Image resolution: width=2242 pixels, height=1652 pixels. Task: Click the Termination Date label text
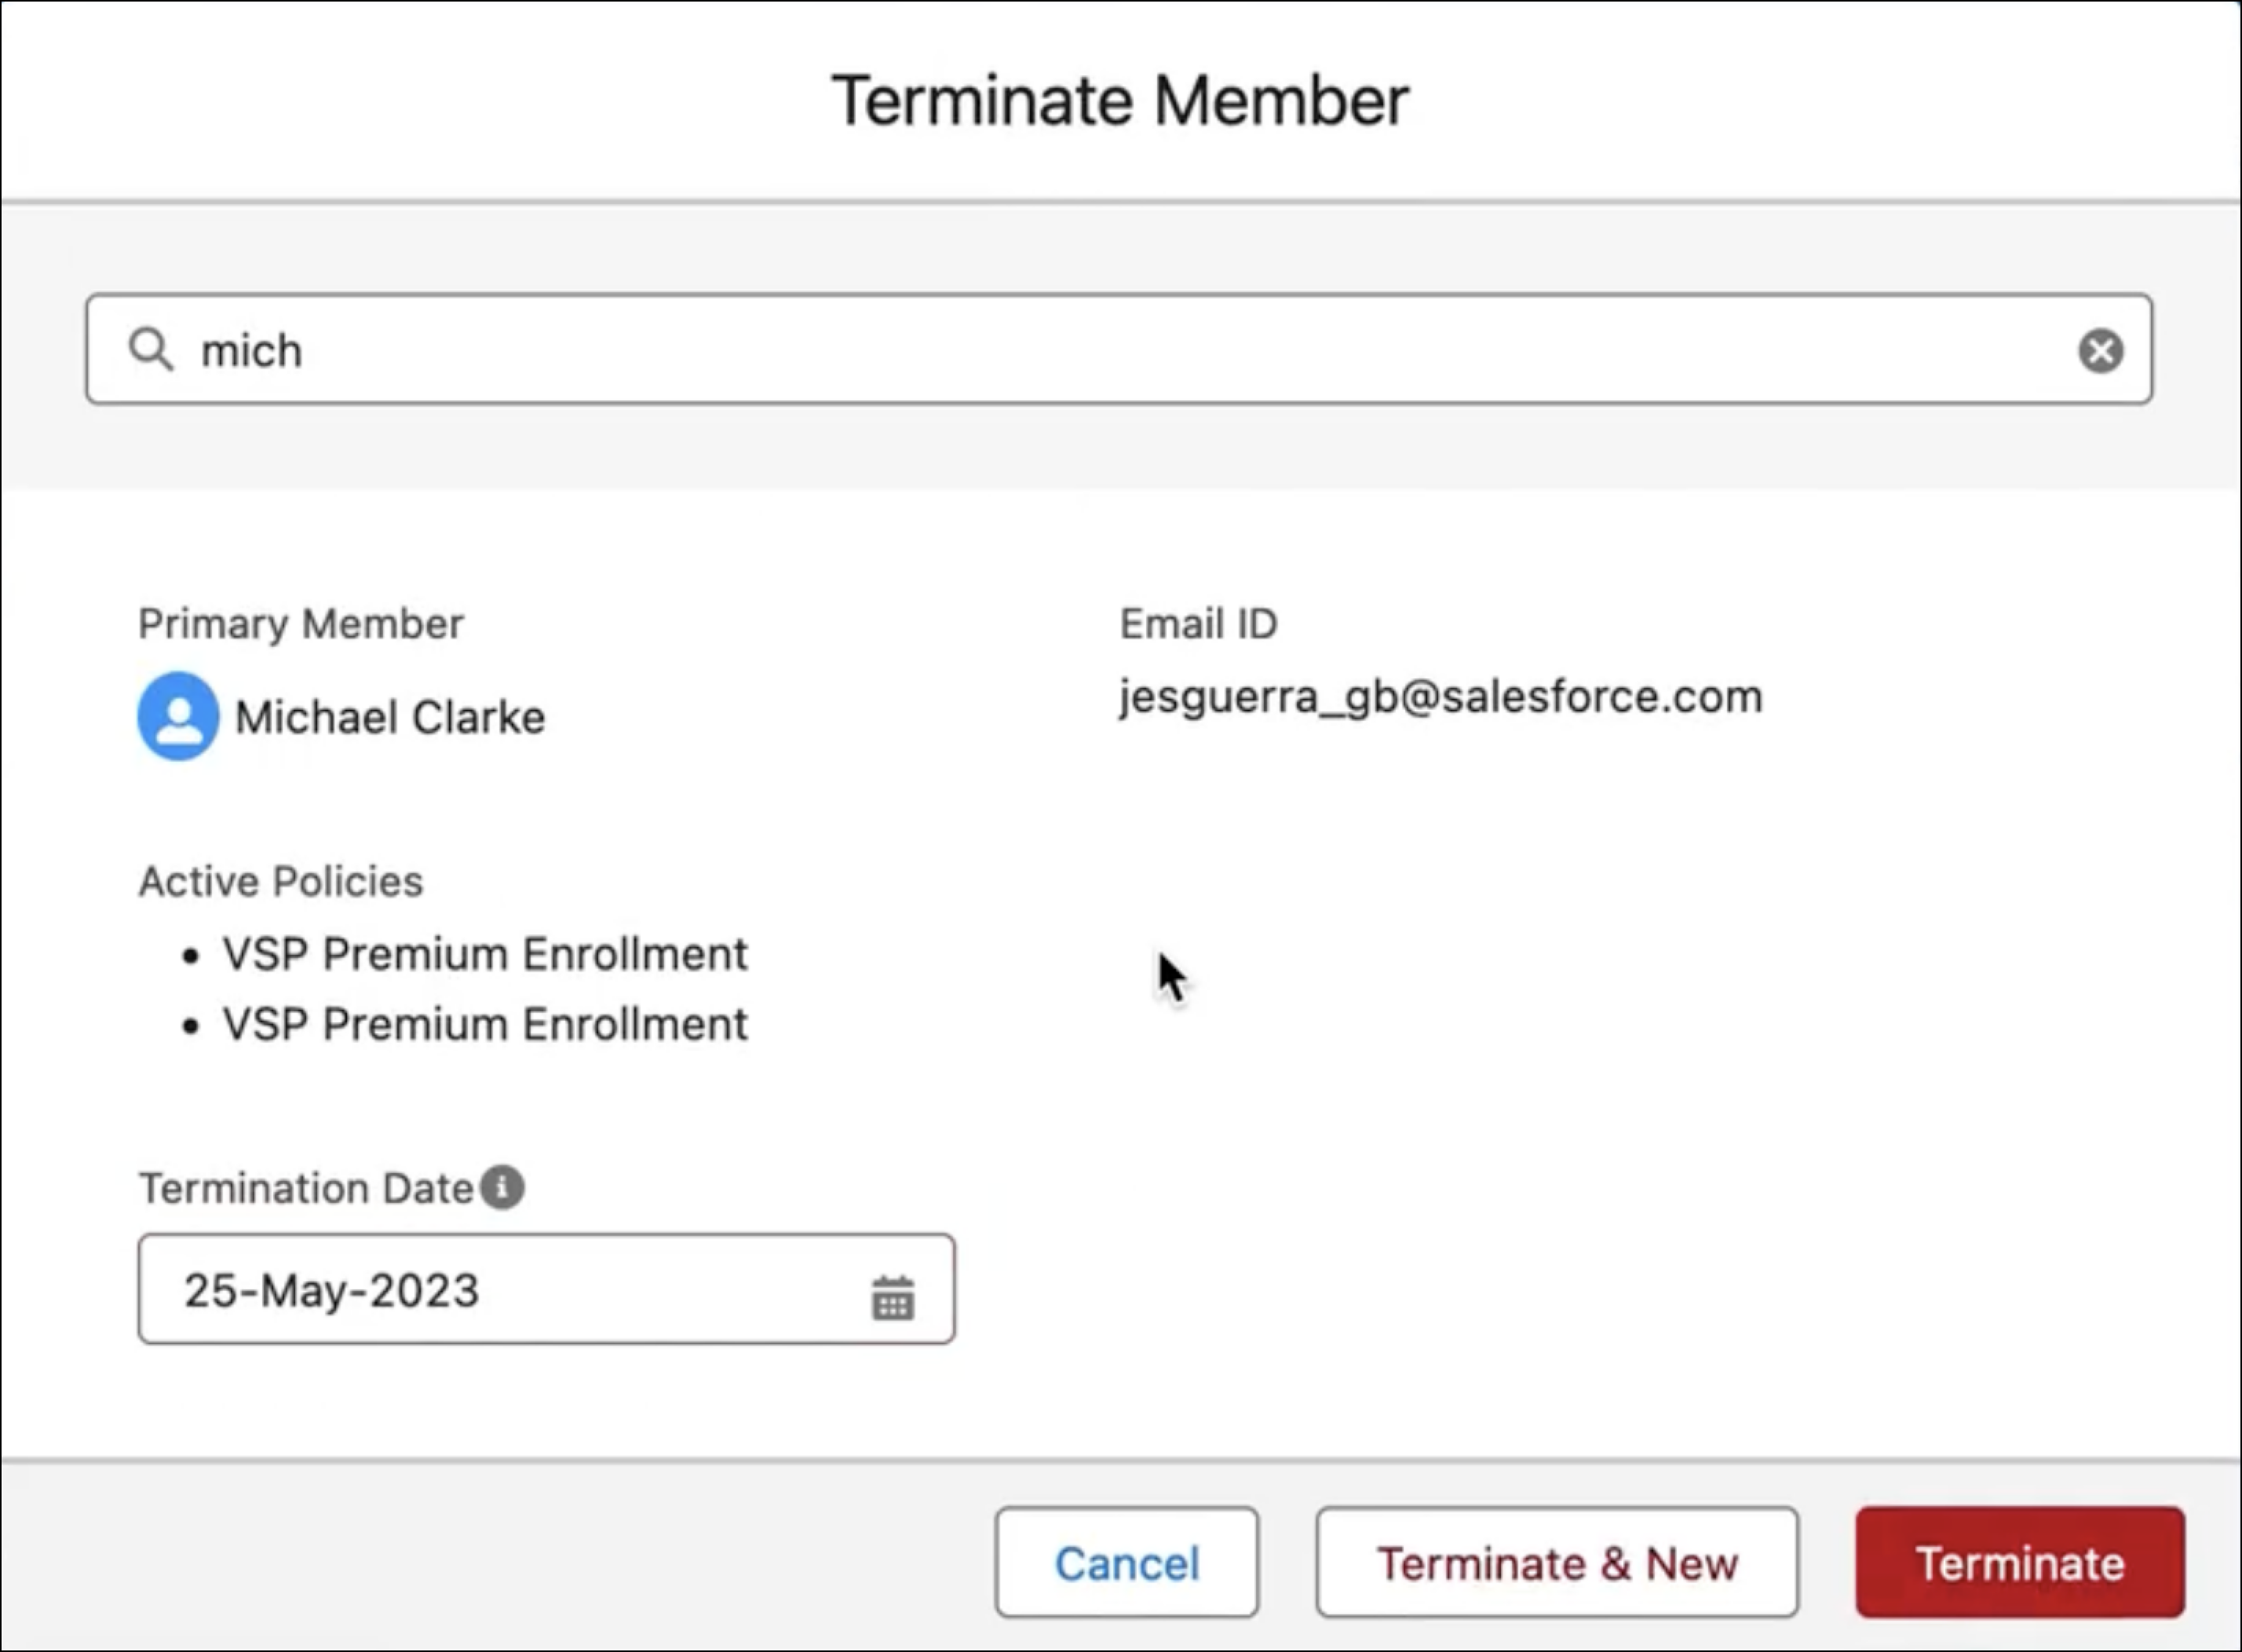[x=306, y=1188]
